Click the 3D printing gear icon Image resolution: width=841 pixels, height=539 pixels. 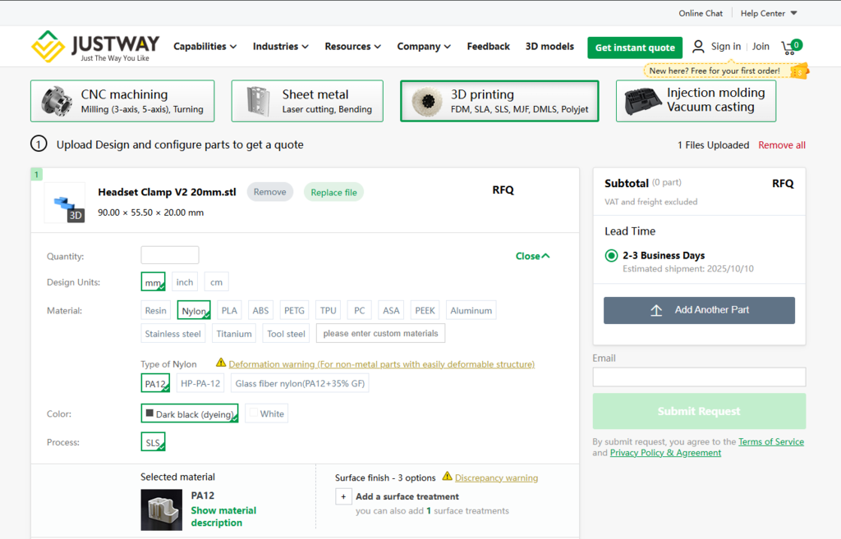427,101
